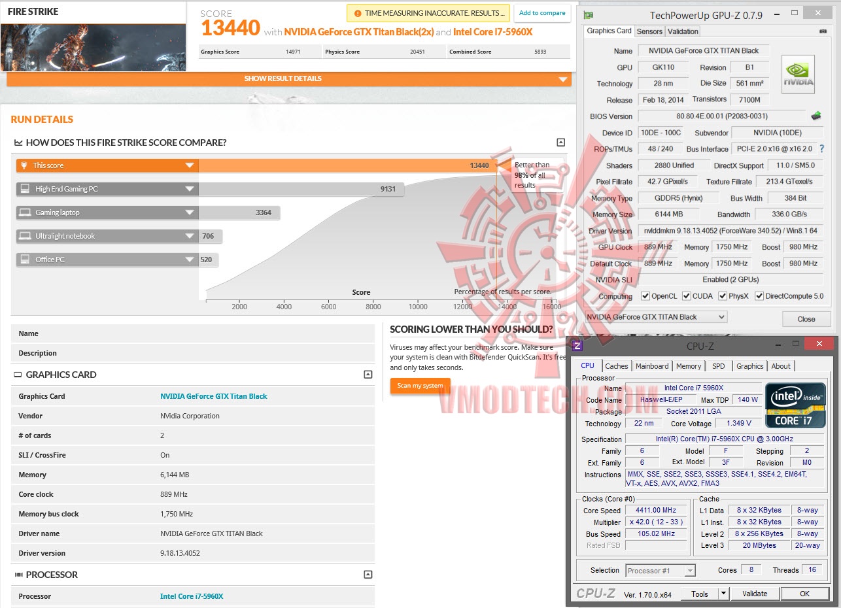
Task: Expand the SHOW RESULT DETAILS bar
Action: coord(289,78)
